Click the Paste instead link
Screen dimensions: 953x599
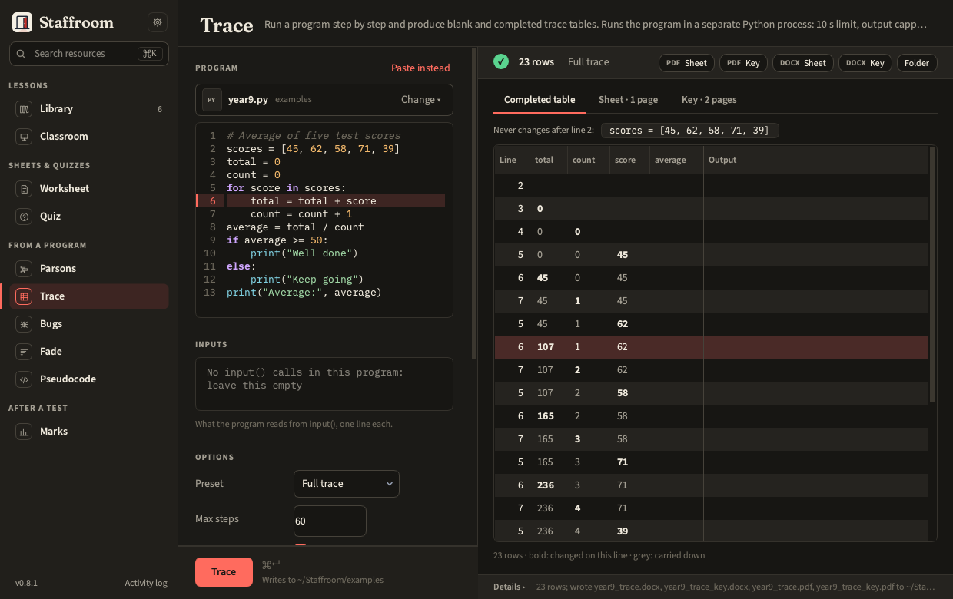(x=420, y=68)
